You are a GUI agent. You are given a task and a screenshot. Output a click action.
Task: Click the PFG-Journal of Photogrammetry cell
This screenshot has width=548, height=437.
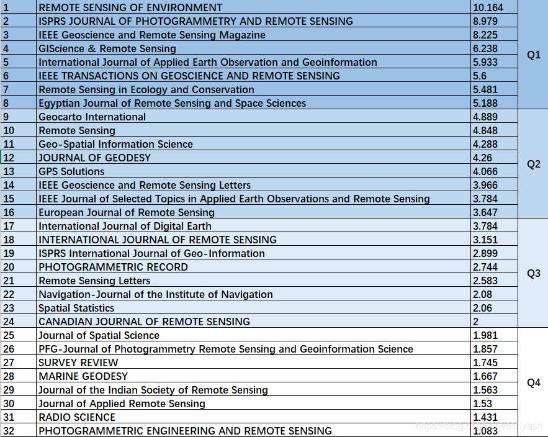pos(253,349)
